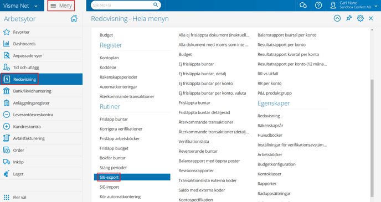Select the Redovisning workspace icon
Viewport: 381px width, 202px height.
(7, 79)
